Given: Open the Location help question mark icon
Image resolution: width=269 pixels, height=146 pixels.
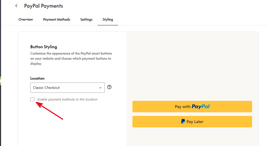Looking at the screenshot, I should point(109,87).
